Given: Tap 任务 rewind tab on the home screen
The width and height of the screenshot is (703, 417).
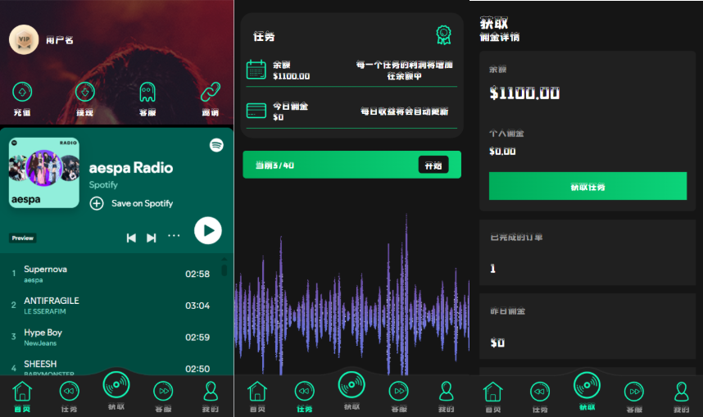Looking at the screenshot, I should 69,397.
